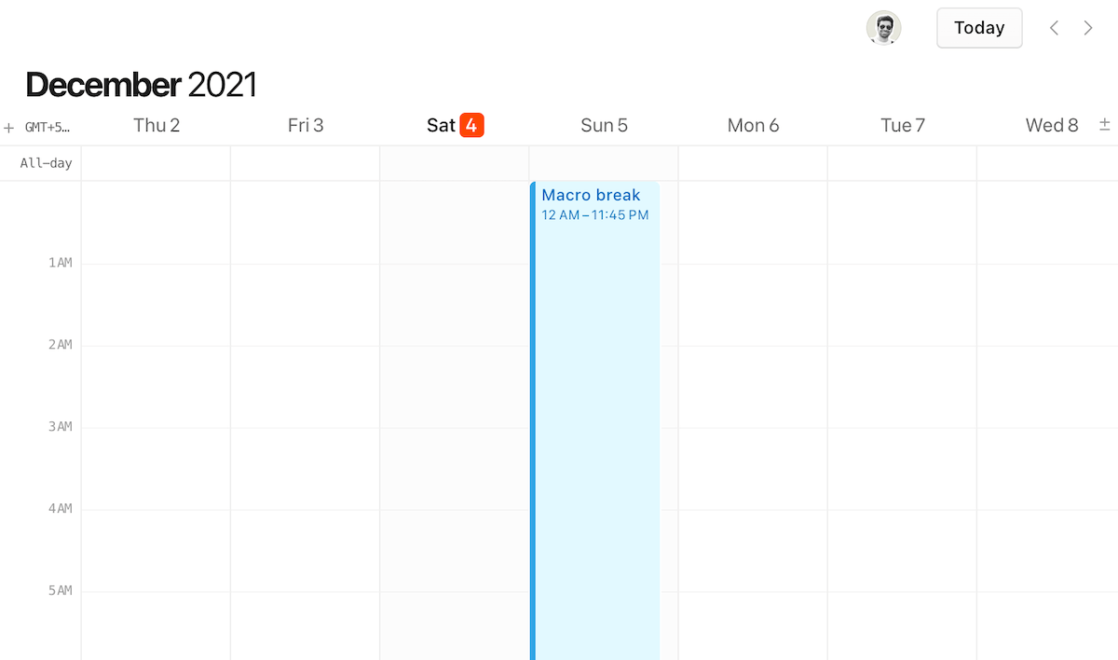Click the event time text 12 AM–11:45 PM
Screen dimensions: 1118x660
point(595,214)
